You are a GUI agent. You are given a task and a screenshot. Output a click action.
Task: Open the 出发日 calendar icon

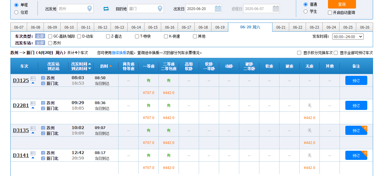[218, 9]
